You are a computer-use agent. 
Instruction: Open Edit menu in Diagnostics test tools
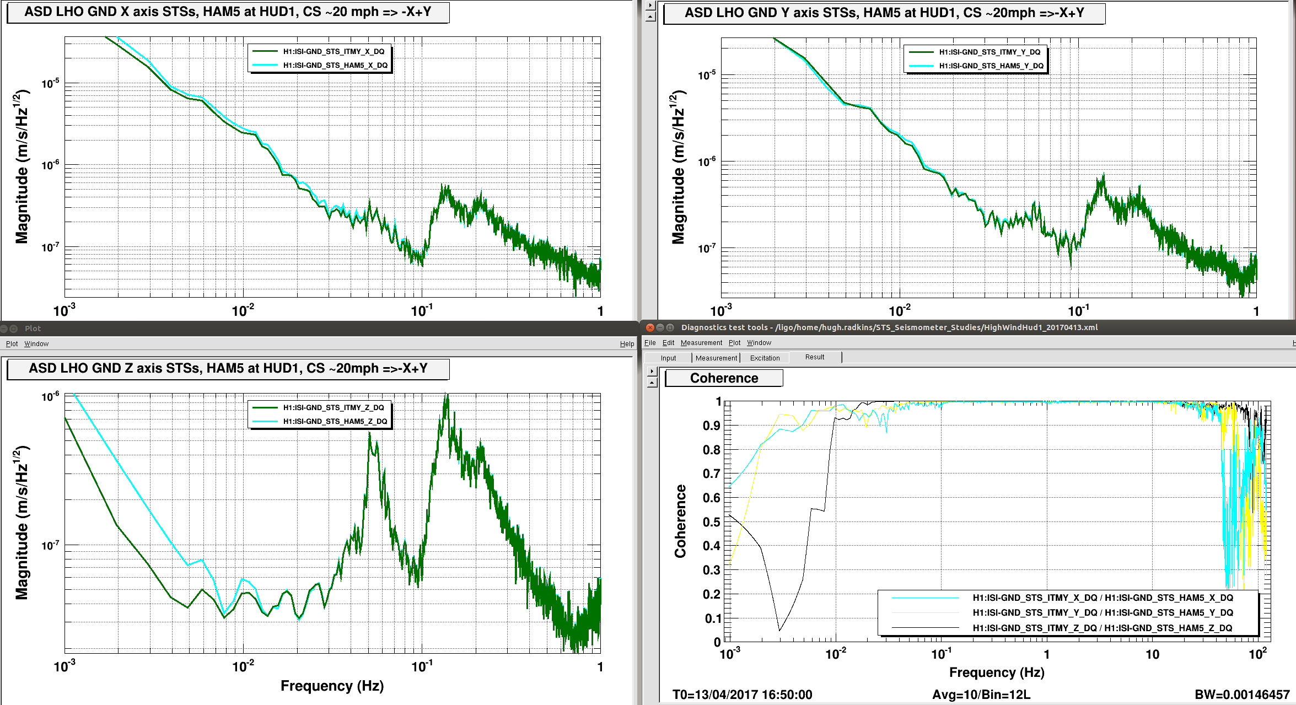pos(668,342)
